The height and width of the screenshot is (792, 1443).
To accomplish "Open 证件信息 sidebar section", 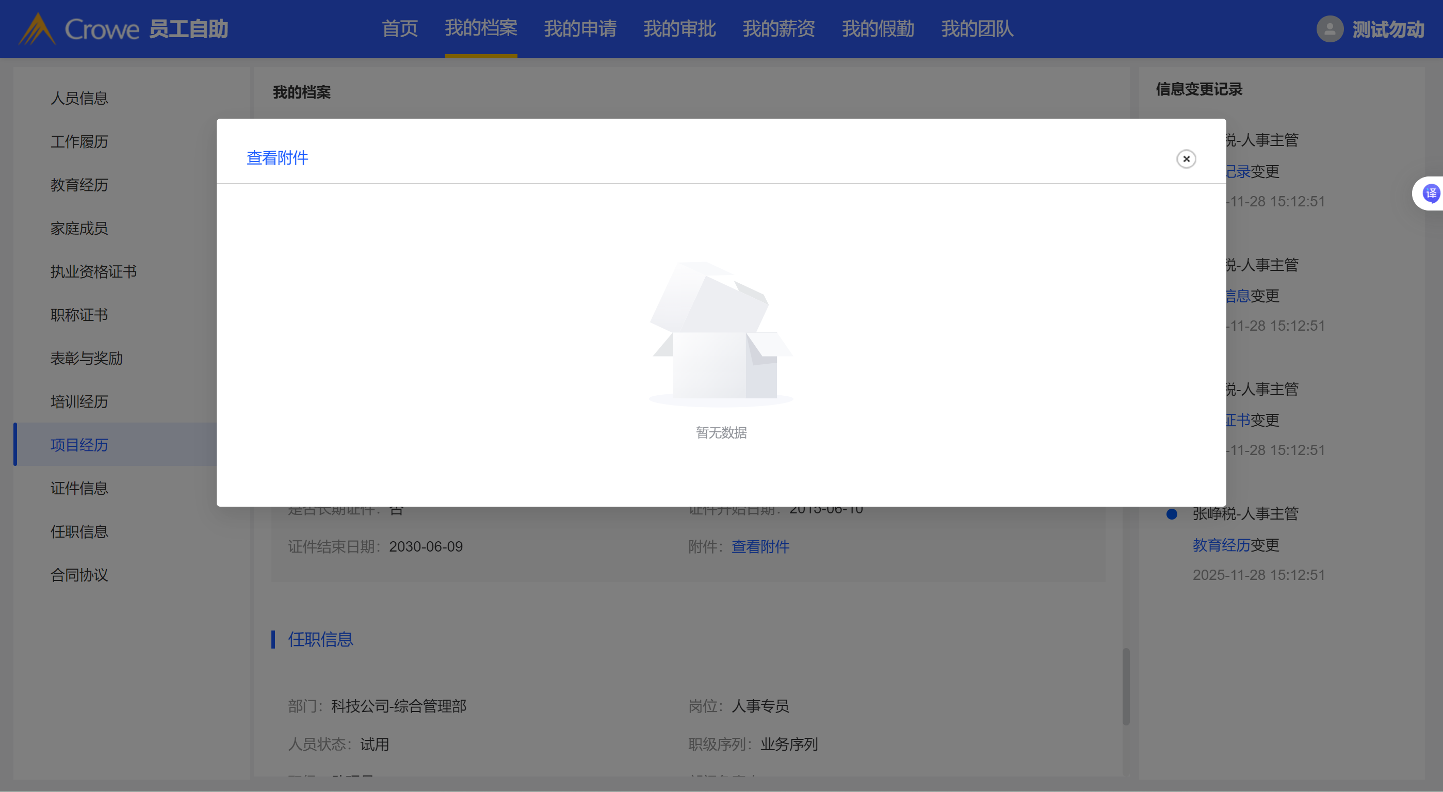I will [x=79, y=489].
